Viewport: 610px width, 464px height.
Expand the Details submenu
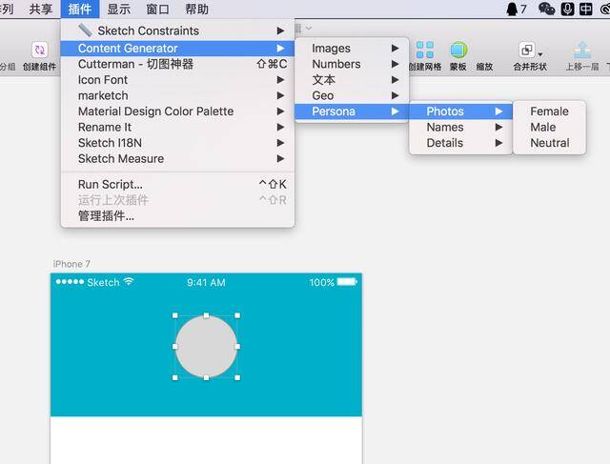click(x=461, y=143)
